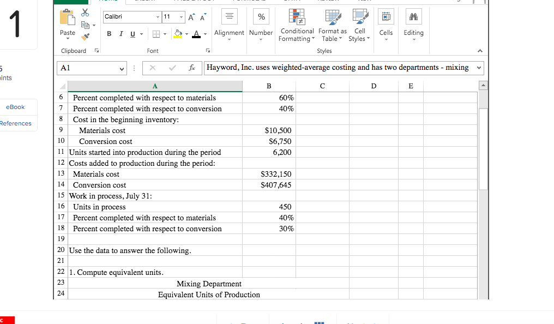This screenshot has width=554, height=324.
Task: Expand the Underline style arrow
Action: [x=141, y=34]
